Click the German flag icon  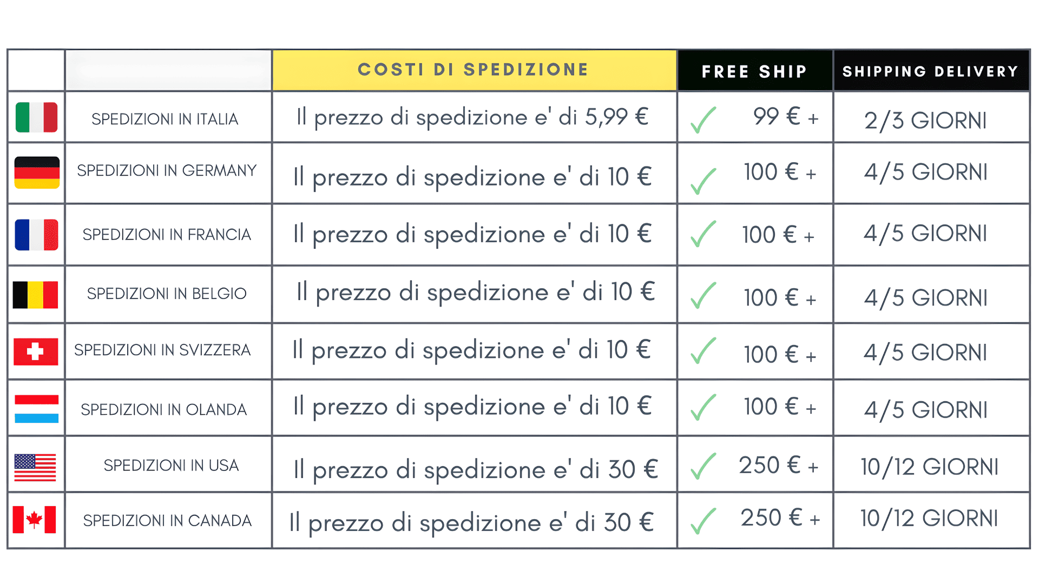pos(37,172)
